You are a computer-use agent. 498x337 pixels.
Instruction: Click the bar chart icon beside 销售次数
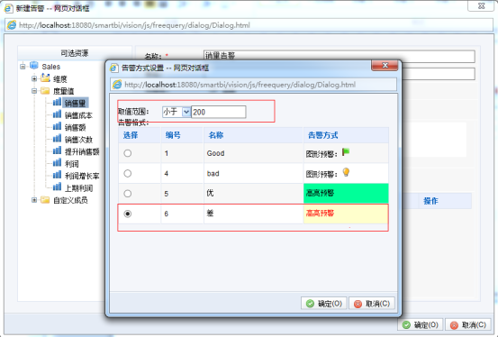(57, 139)
